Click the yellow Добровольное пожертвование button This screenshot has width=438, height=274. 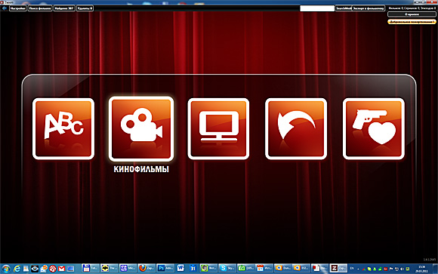(412, 21)
